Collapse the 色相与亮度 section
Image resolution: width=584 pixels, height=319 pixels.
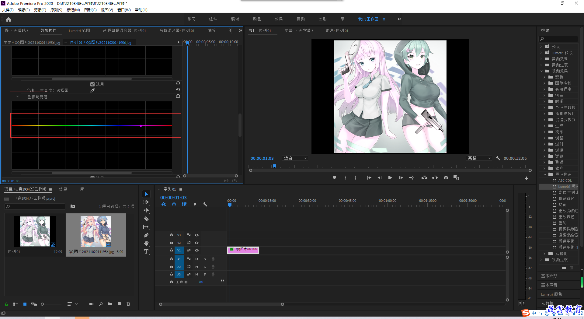[x=18, y=97]
